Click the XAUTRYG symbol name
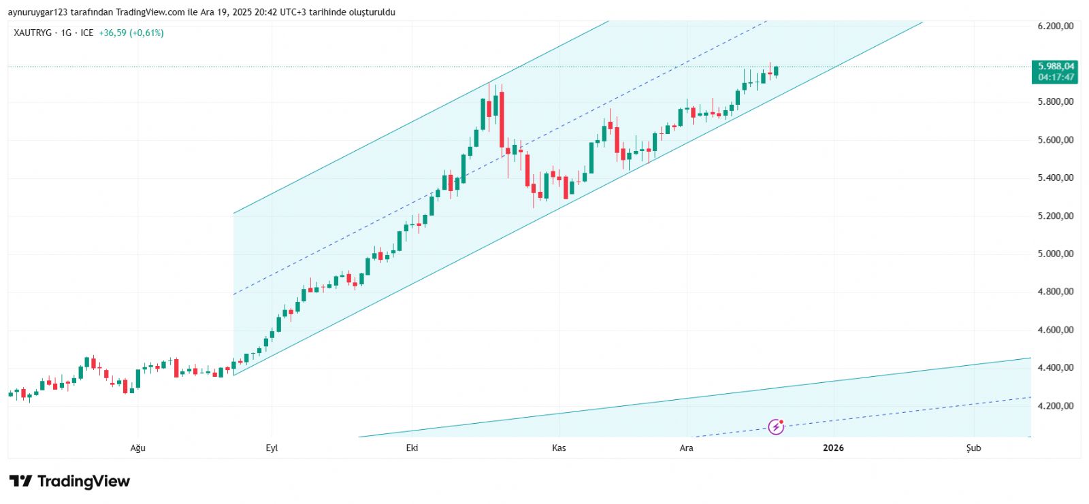 [x=33, y=33]
